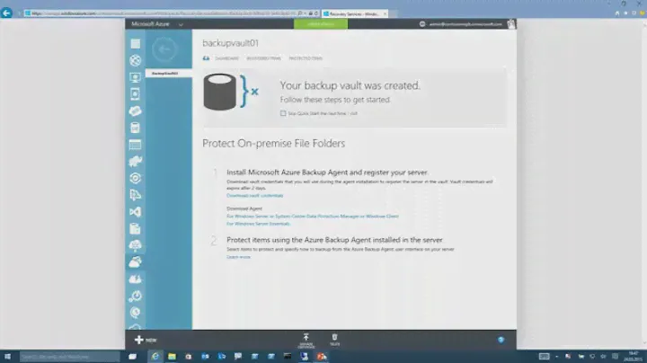
Task: Click the Learn more link
Action: [238, 257]
